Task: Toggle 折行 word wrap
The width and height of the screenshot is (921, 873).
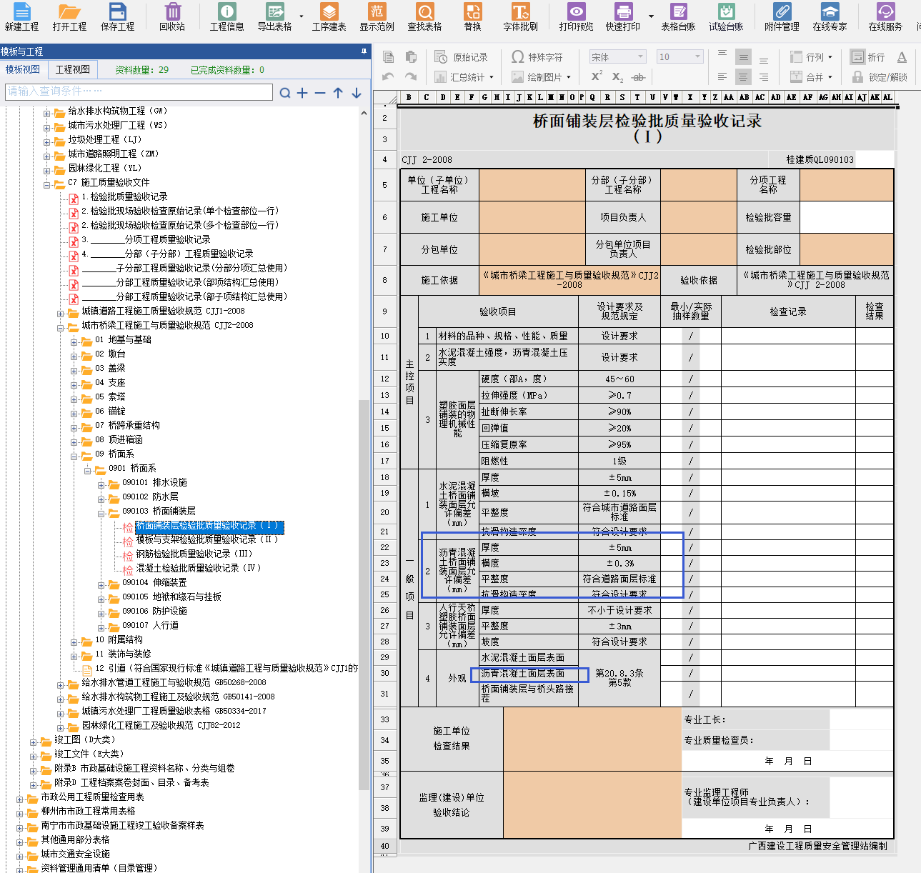Action: tap(869, 57)
